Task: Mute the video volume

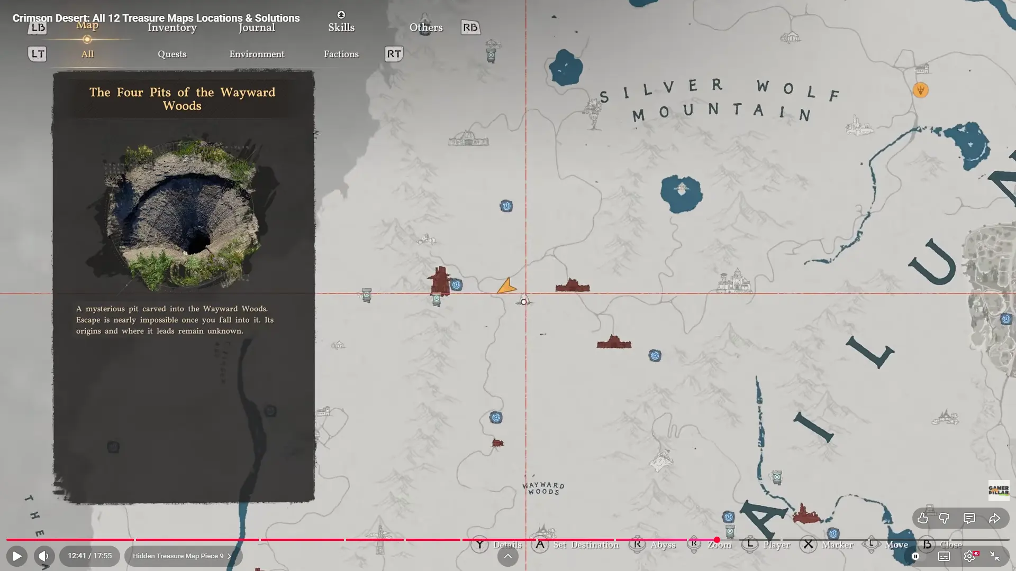Action: (x=44, y=556)
